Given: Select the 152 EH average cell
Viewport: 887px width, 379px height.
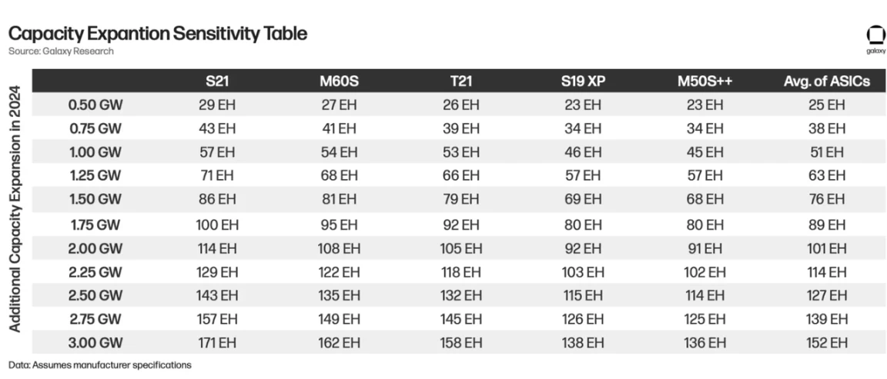Looking at the screenshot, I should tap(827, 343).
